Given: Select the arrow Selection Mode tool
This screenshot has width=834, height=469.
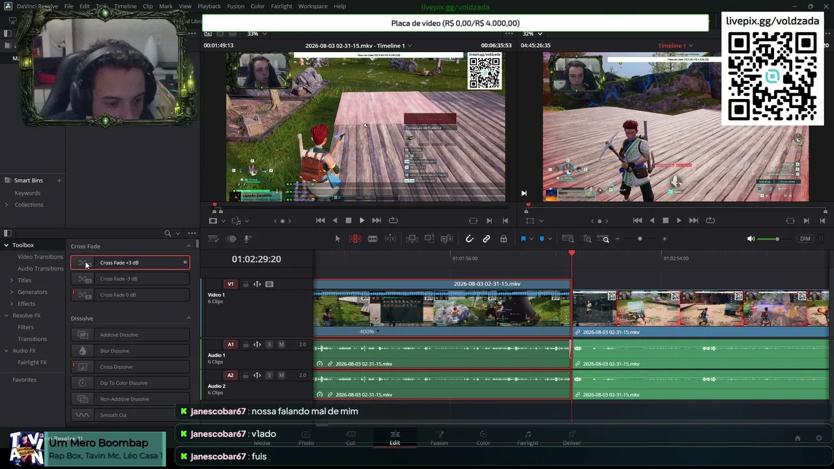Looking at the screenshot, I should pyautogui.click(x=338, y=239).
